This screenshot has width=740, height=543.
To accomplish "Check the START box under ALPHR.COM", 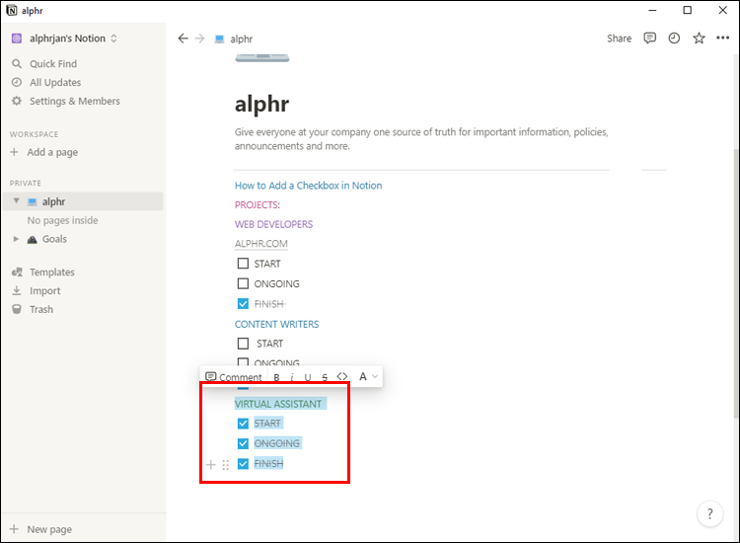I will [243, 264].
